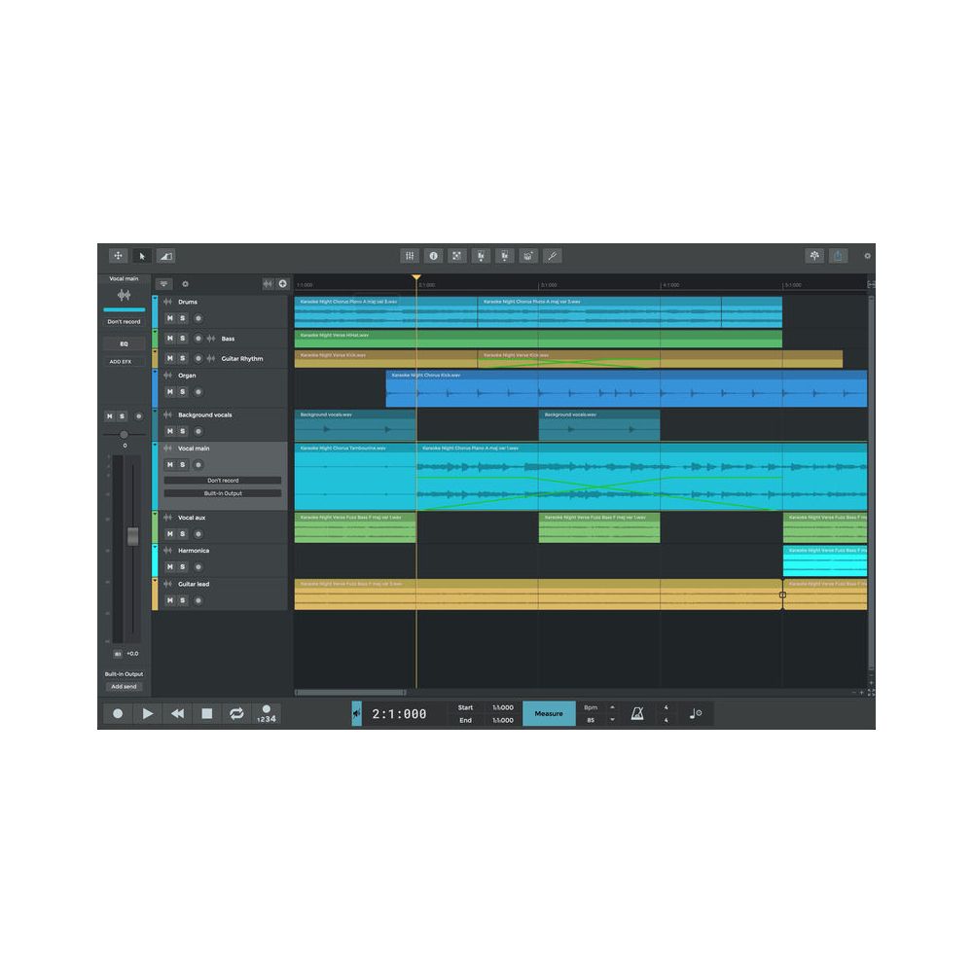The image size is (973, 973).
Task: Click the share/export icon at top right
Action: (x=839, y=255)
